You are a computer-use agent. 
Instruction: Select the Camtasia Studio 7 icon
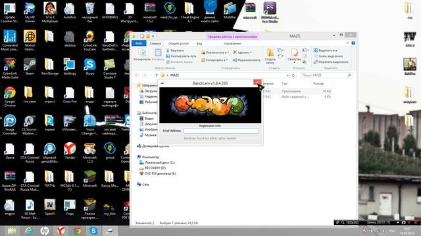point(110,69)
